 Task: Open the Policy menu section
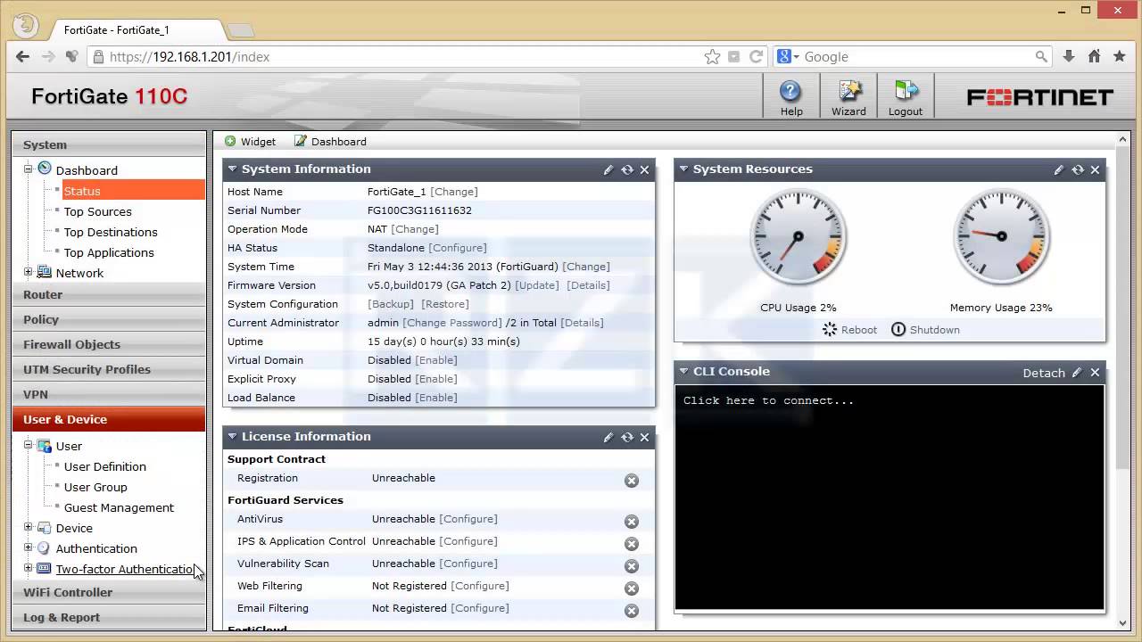click(x=109, y=319)
